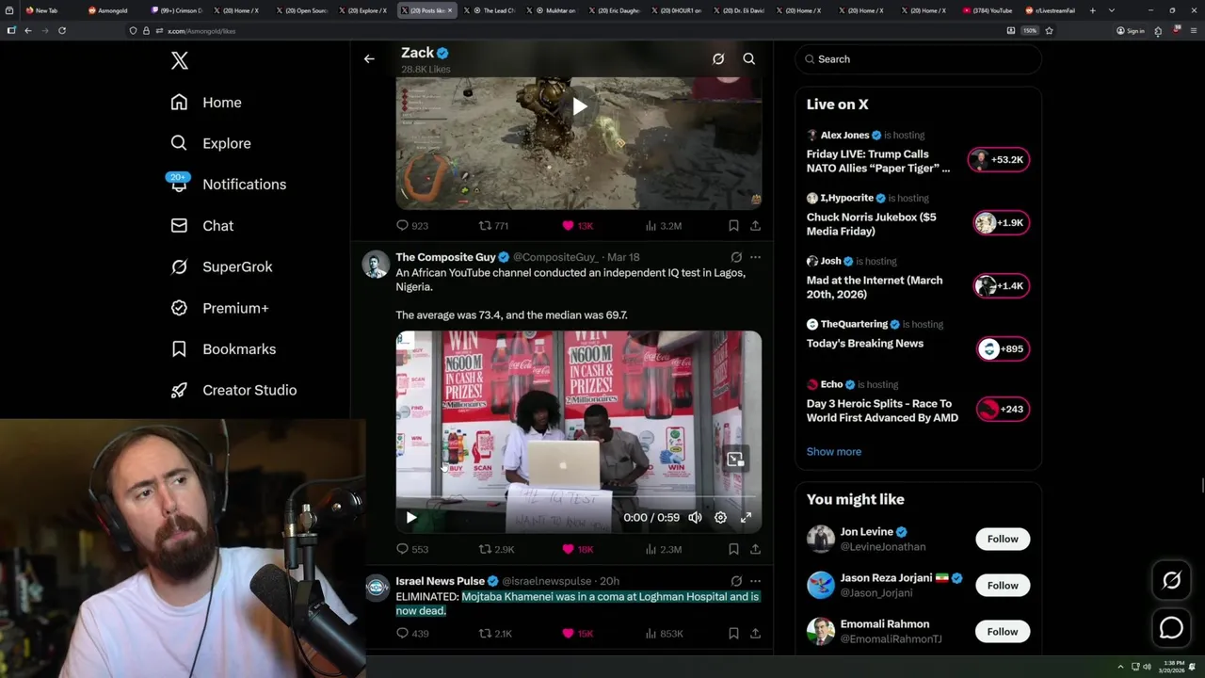View analytics of 3.2M views post
The width and height of the screenshot is (1205, 678).
coord(663,226)
